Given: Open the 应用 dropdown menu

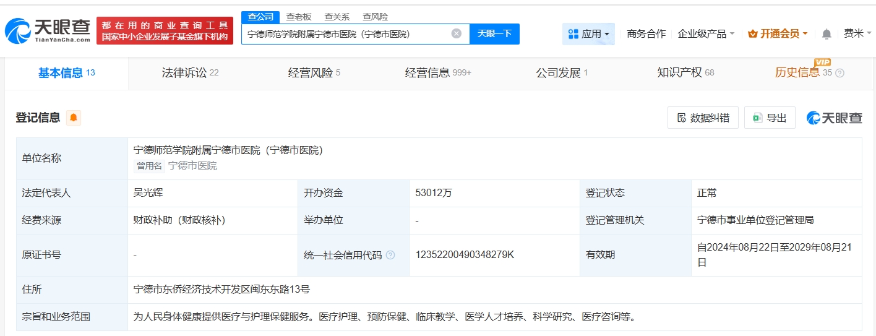Looking at the screenshot, I should (x=588, y=34).
